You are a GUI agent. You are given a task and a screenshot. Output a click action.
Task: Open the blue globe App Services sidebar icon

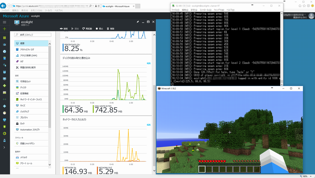click(x=4, y=51)
